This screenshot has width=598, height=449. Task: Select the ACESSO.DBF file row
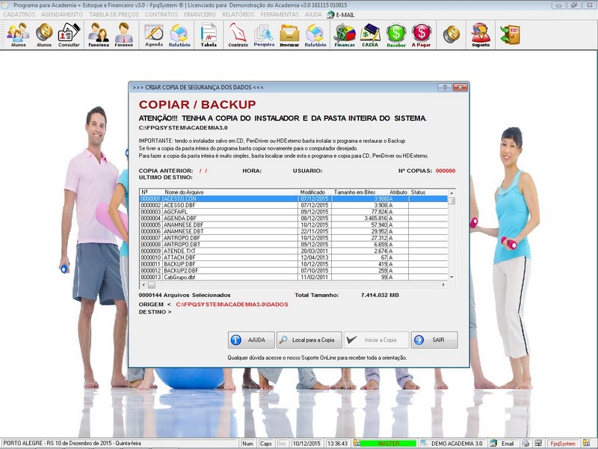click(293, 205)
